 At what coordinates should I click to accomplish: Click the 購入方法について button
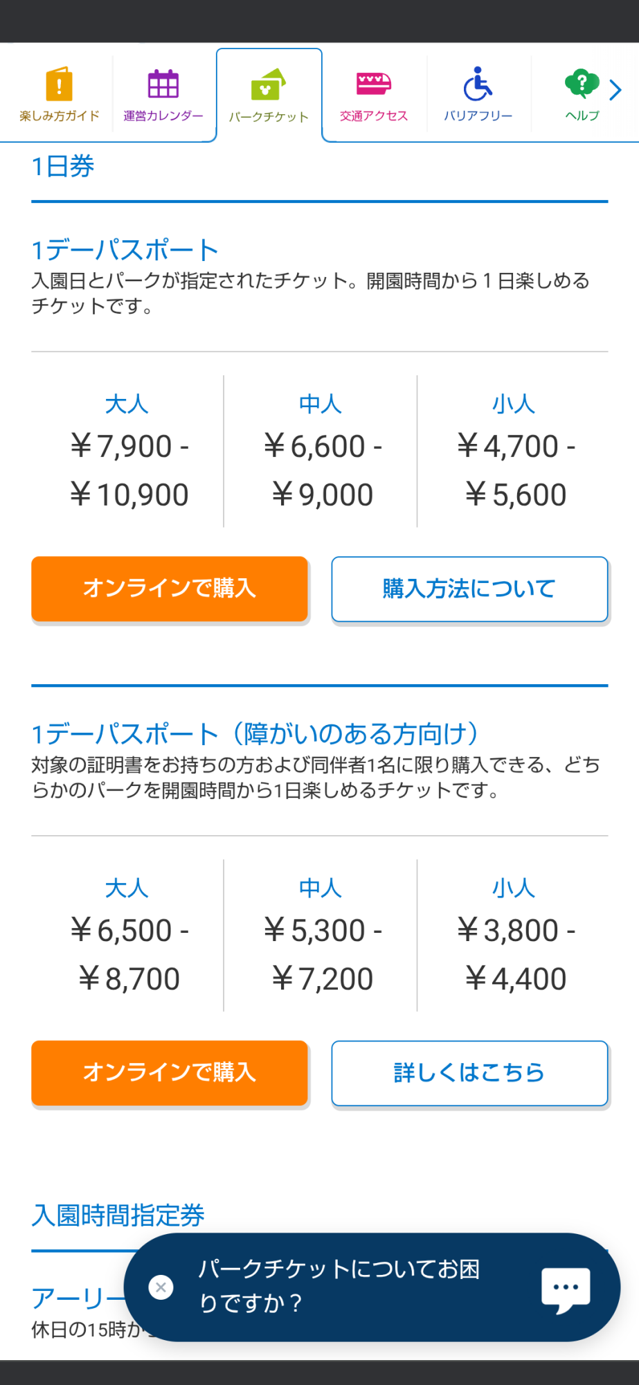click(x=469, y=589)
